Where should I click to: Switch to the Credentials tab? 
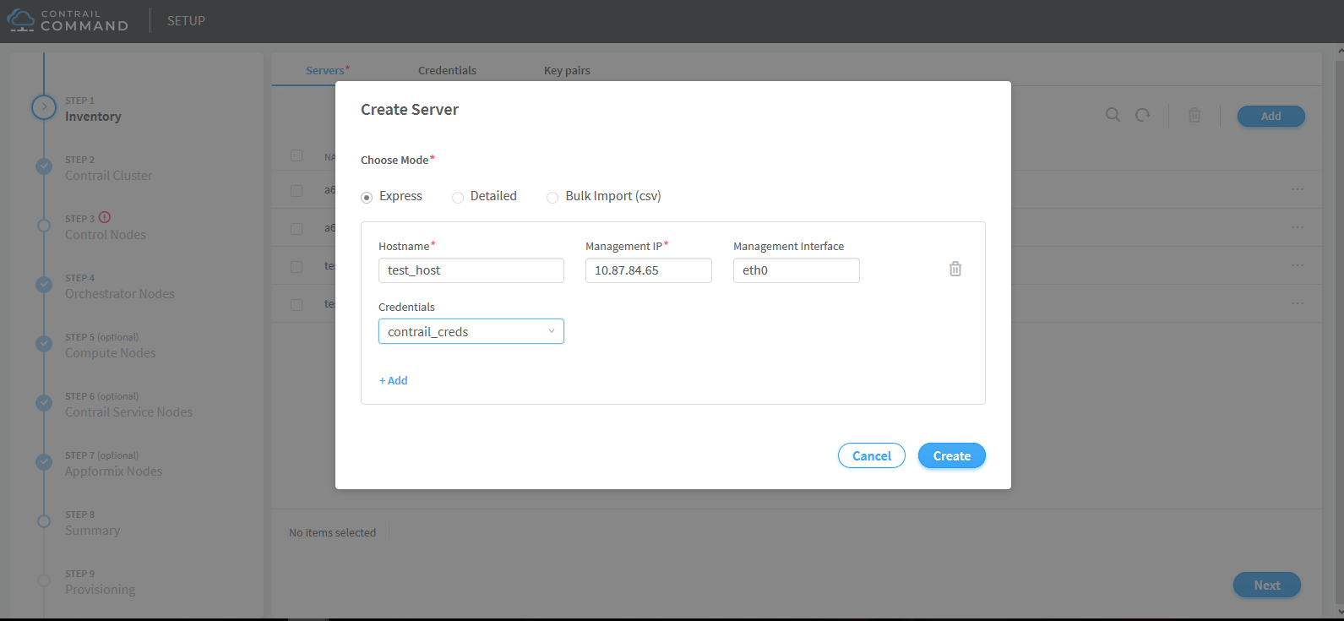[447, 70]
